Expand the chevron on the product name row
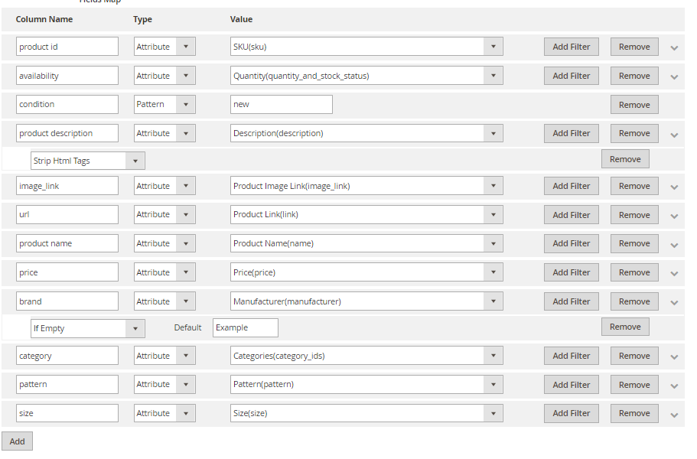 (x=674, y=245)
